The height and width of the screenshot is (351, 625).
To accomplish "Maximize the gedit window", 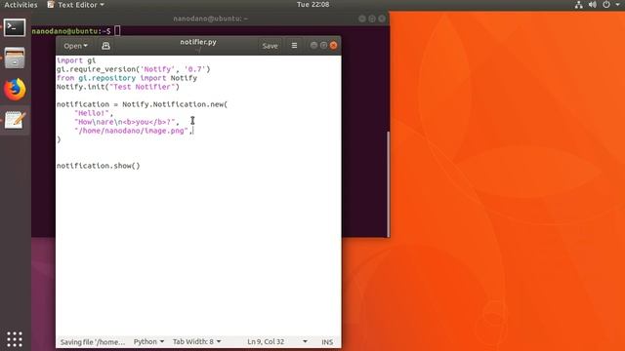I will point(323,46).
